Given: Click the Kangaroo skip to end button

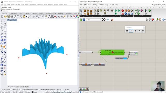Looking at the screenshot, I should pyautogui.click(x=143, y=31).
